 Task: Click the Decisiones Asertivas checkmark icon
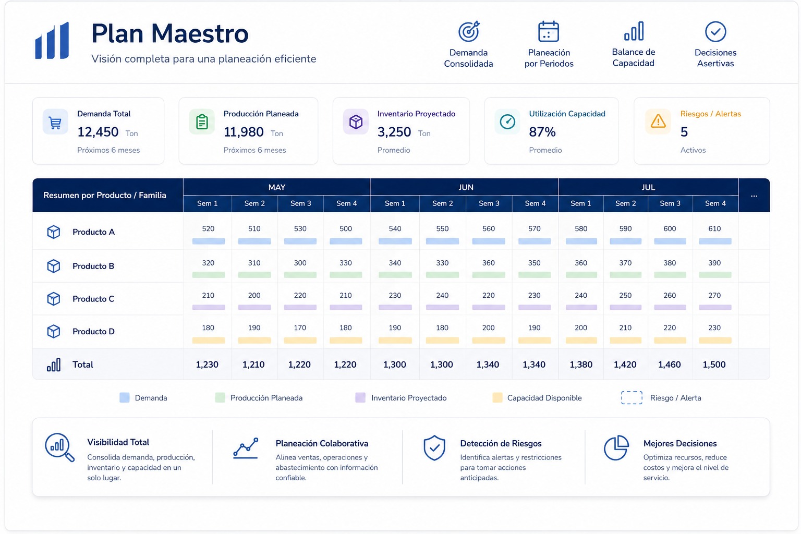(x=715, y=31)
